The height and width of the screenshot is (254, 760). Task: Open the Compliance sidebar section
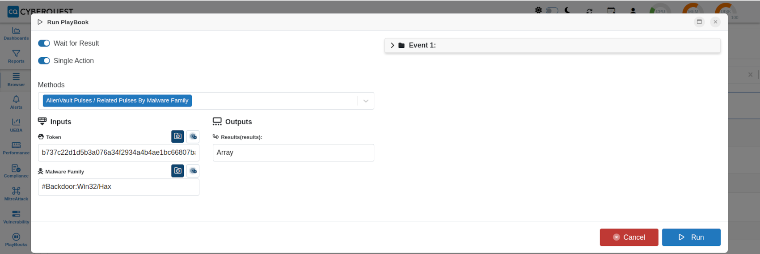point(16,171)
